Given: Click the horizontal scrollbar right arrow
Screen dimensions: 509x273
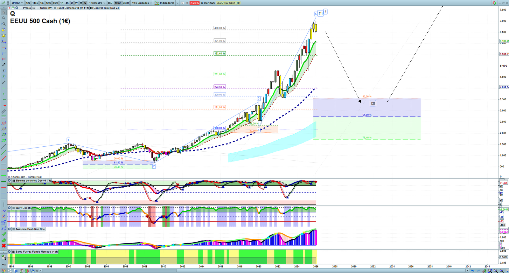Looking at the screenshot, I should pyautogui.click(x=467, y=271).
